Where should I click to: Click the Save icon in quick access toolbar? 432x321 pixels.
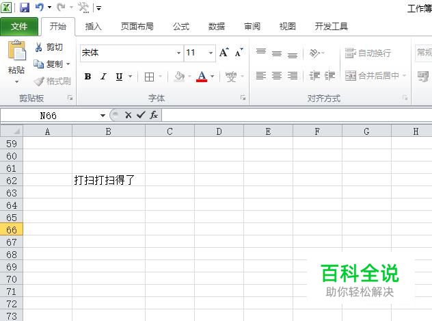point(25,8)
